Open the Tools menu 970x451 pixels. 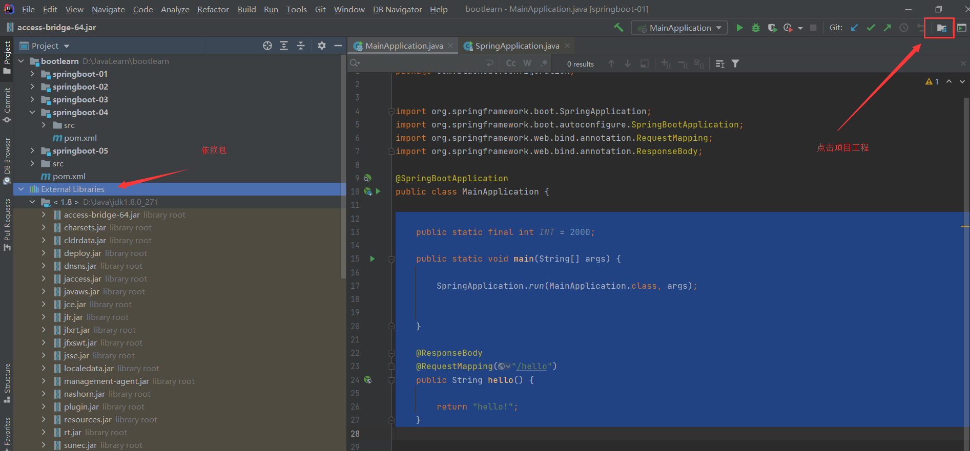[296, 9]
